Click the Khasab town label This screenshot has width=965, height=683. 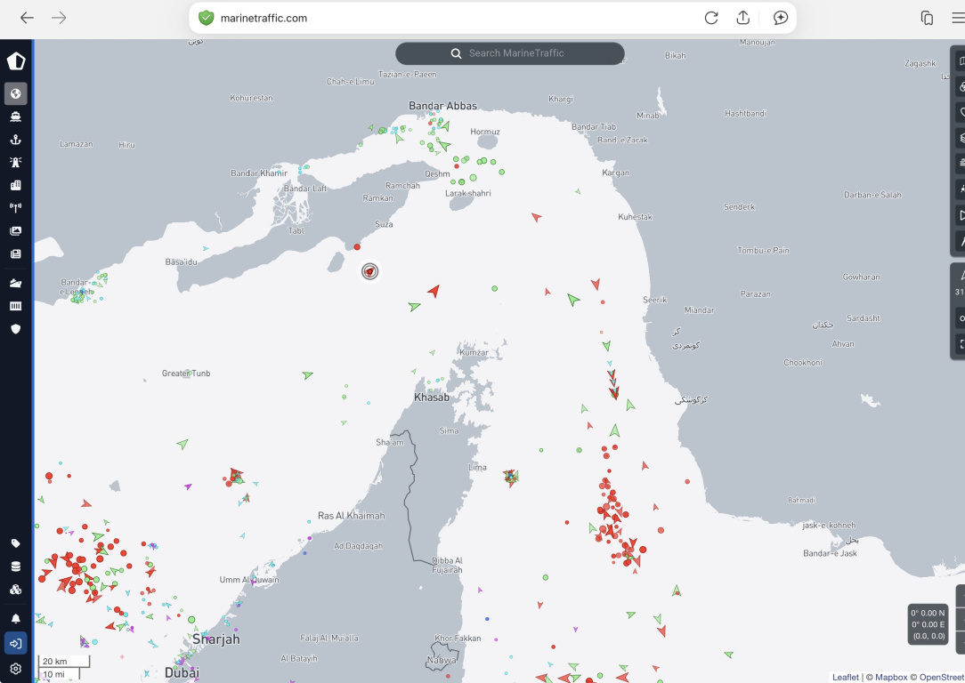click(432, 398)
